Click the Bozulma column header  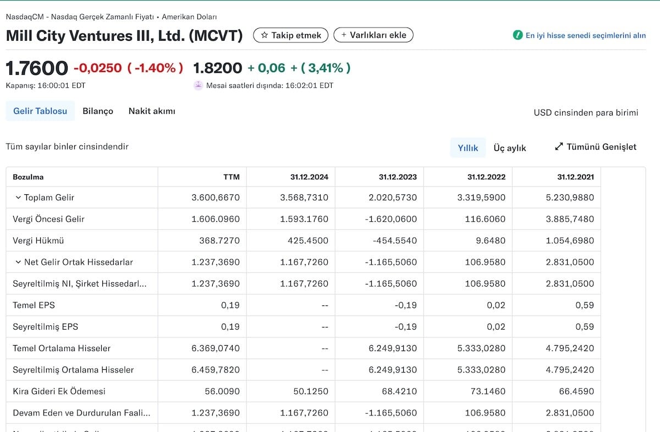pyautogui.click(x=28, y=177)
